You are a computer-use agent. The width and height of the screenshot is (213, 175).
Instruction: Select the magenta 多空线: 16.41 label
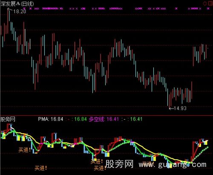pyautogui.click(x=104, y=119)
